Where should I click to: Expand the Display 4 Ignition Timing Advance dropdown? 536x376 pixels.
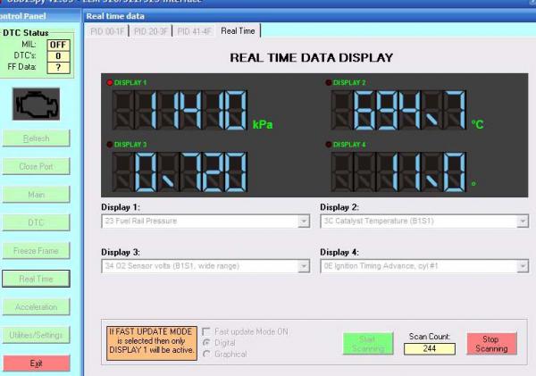[522, 265]
